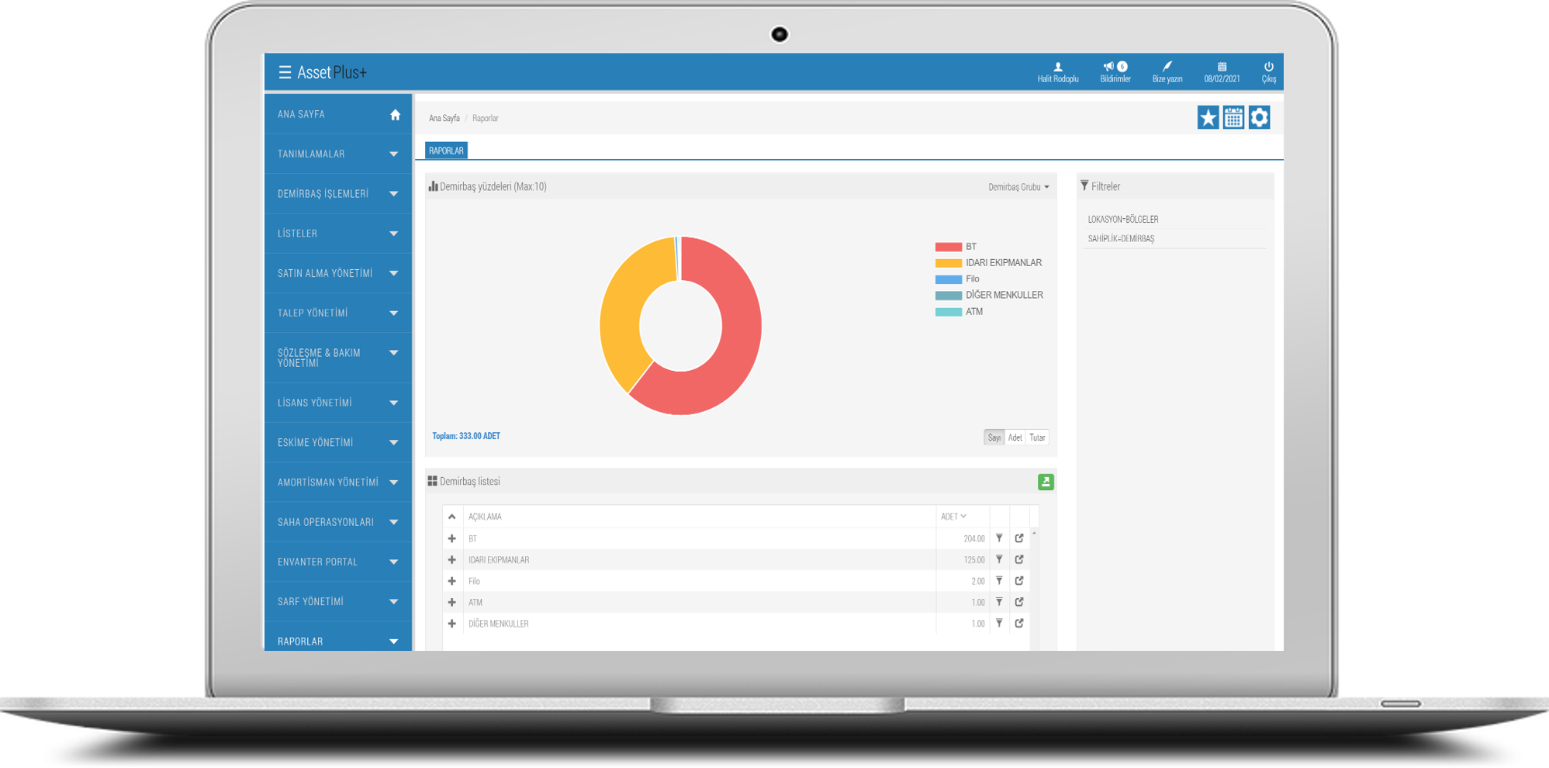
Task: Open the ANA SAYFA menu item
Action: pyautogui.click(x=337, y=114)
